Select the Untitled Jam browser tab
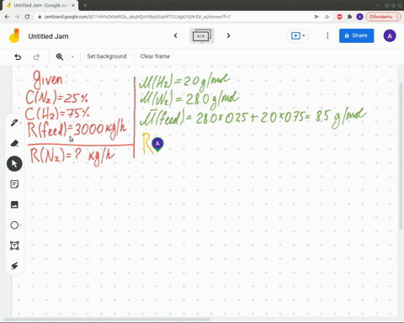The width and height of the screenshot is (404, 323). pyautogui.click(x=40, y=5)
